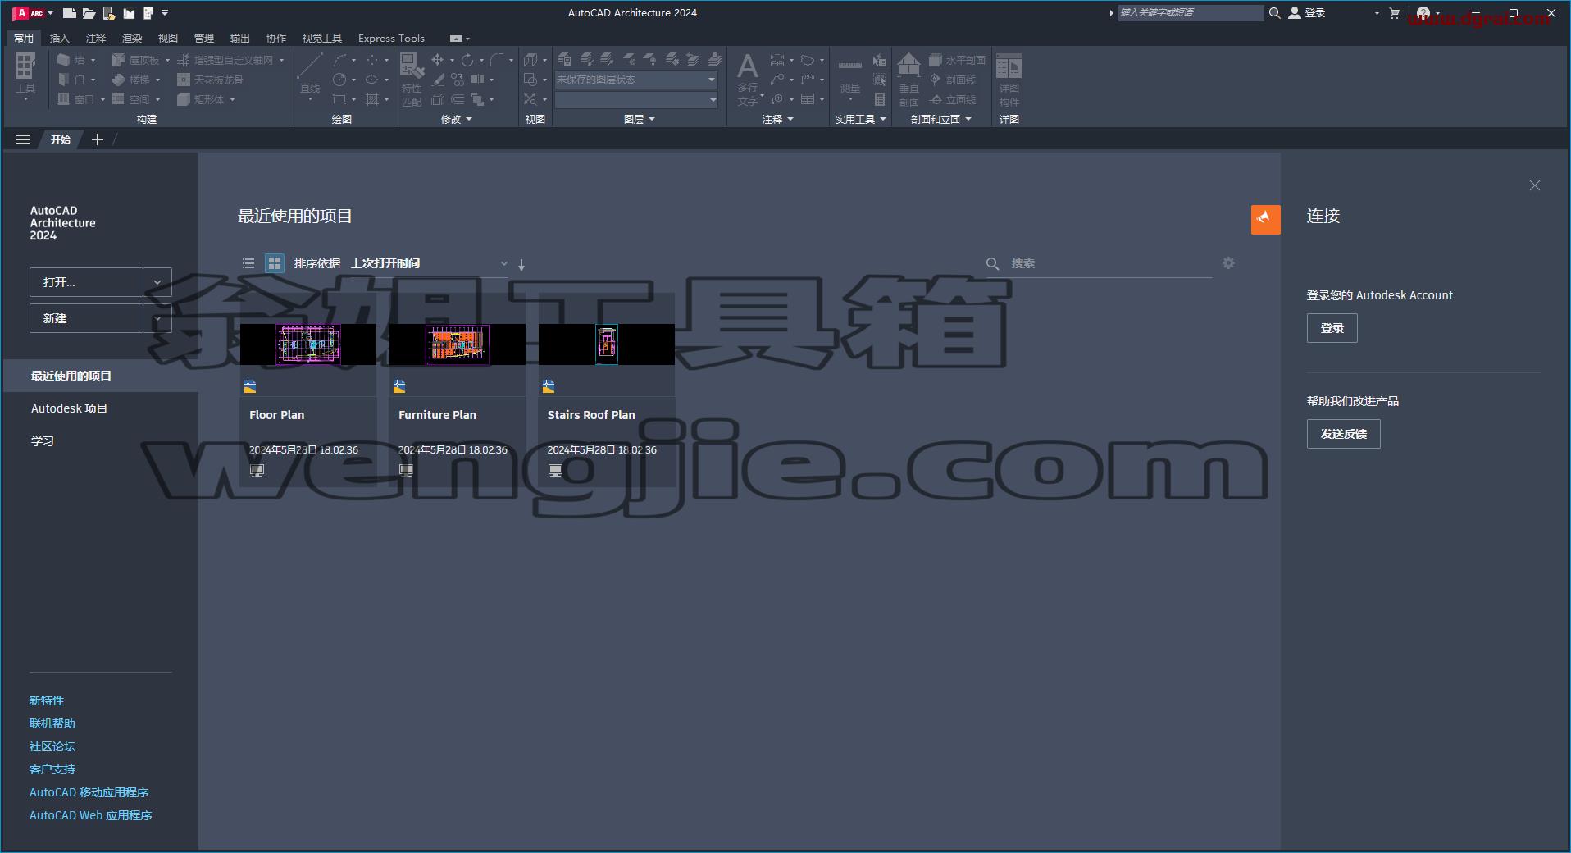Viewport: 1571px width, 853px height.
Task: Open the 上次打开时间 sort-by dropdown
Action: 429,263
